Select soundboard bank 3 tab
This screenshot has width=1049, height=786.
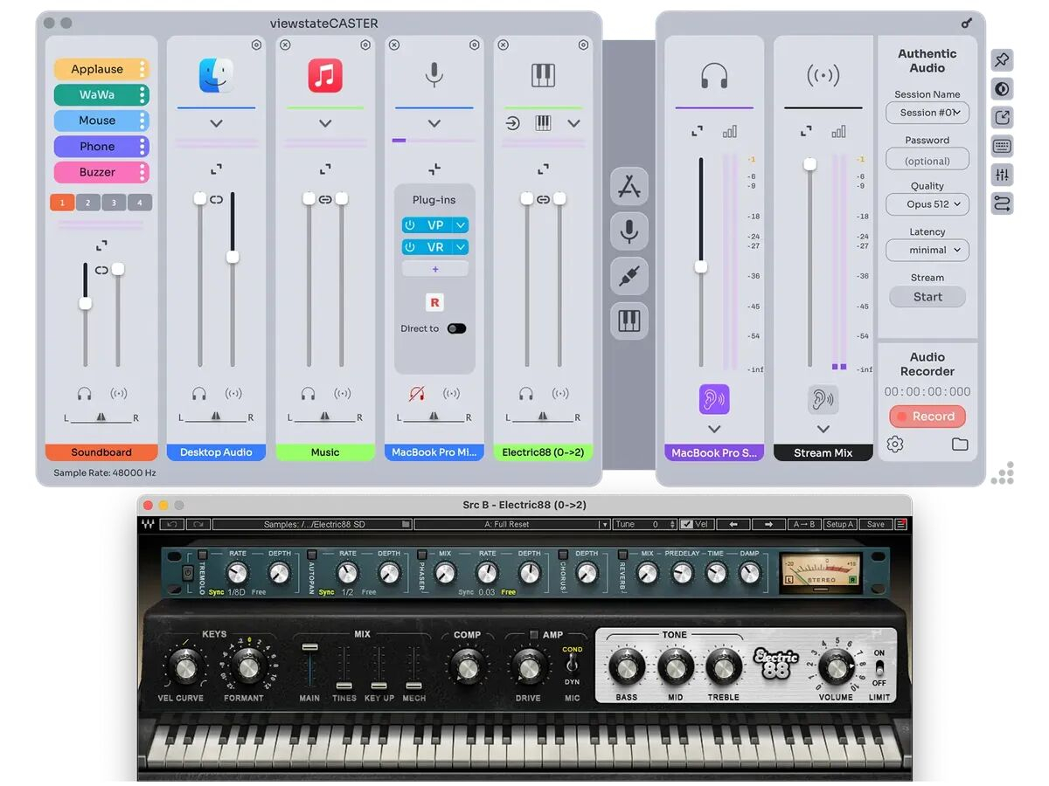click(114, 203)
